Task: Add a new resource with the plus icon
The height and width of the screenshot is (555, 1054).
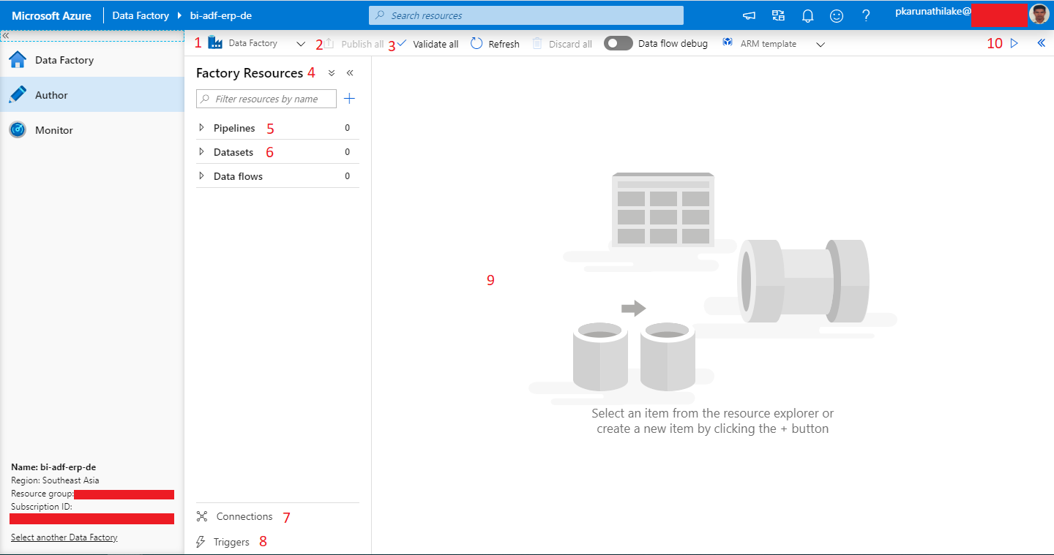Action: tap(349, 98)
